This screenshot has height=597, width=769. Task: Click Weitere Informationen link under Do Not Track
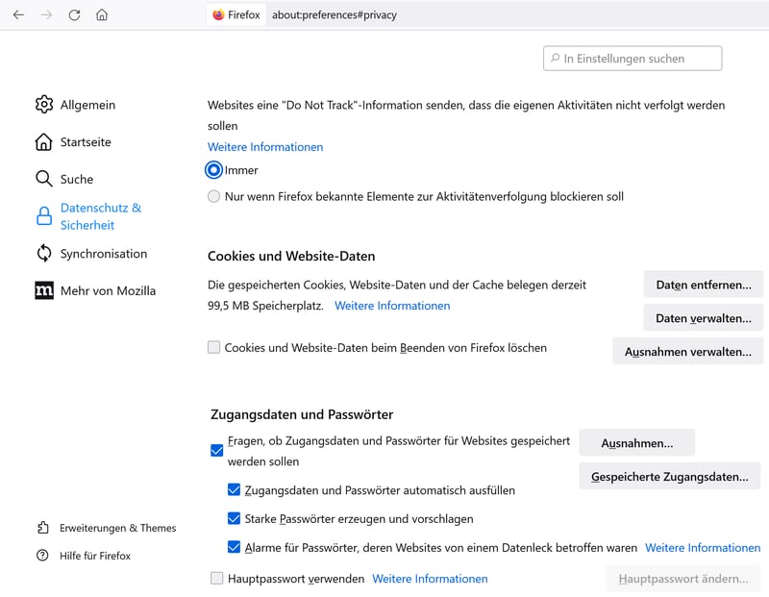[x=265, y=147]
